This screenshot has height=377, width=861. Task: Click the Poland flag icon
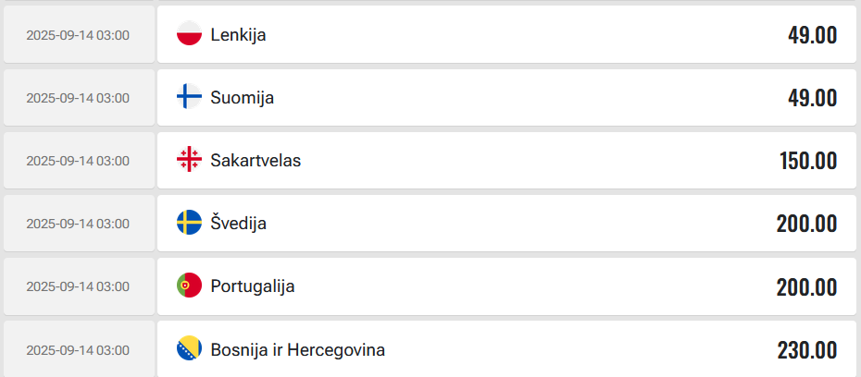pos(190,35)
